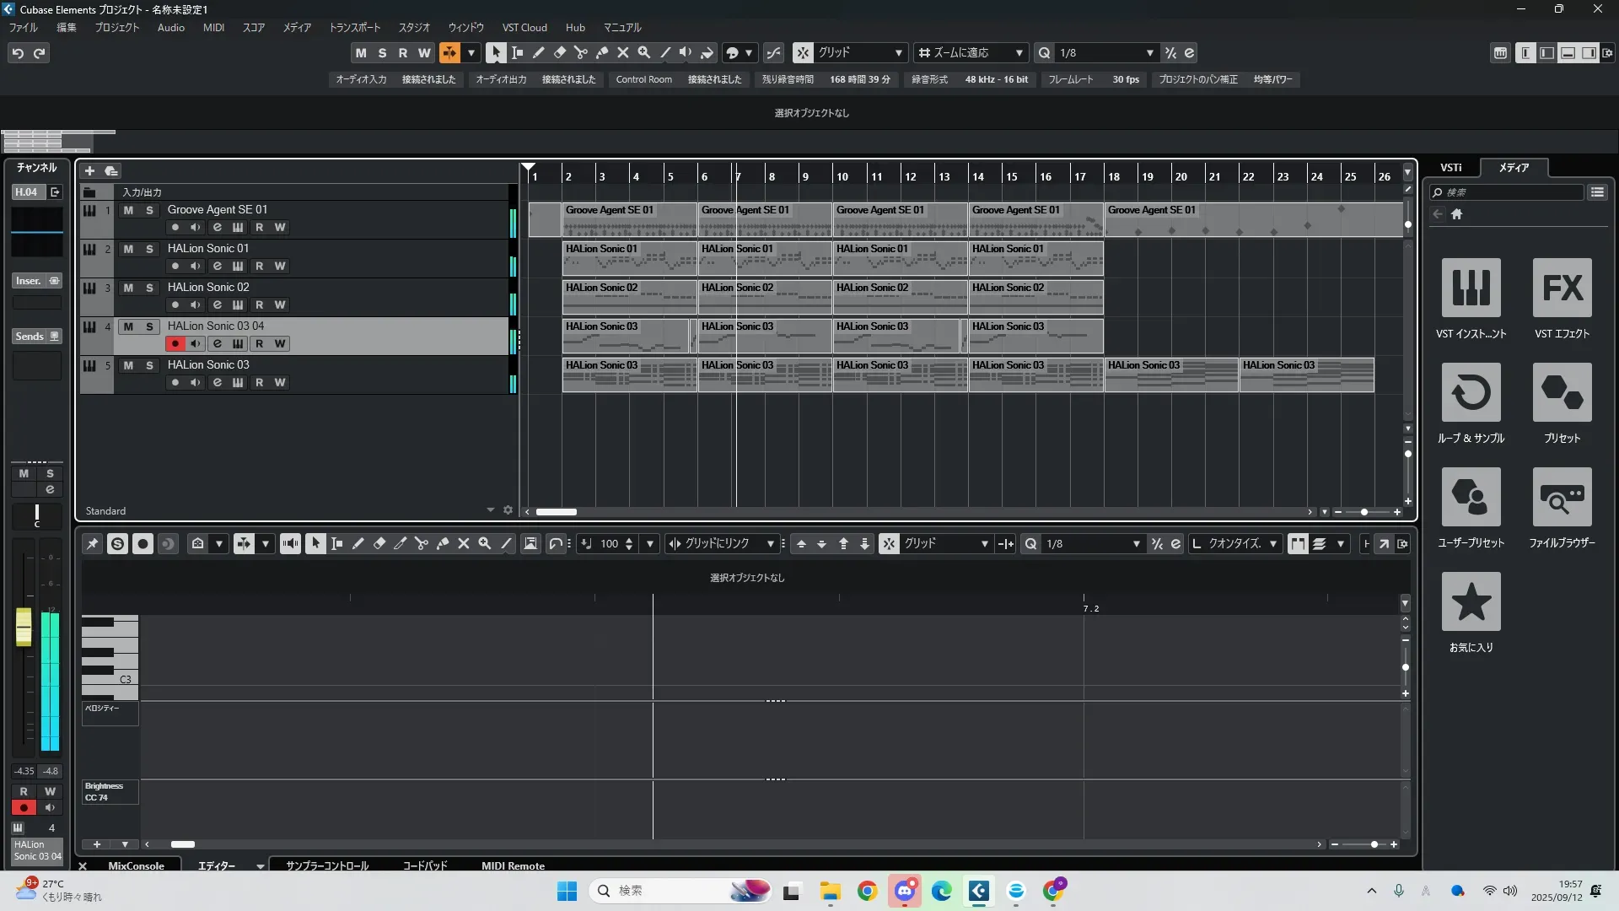The height and width of the screenshot is (911, 1619).
Task: Click the Add Track plus icon
Action: click(89, 170)
